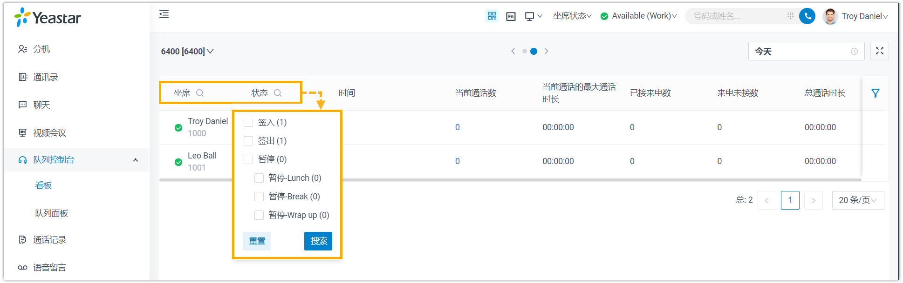The width and height of the screenshot is (903, 283).
Task: Expand the 6400 [6400] queue dropdown
Action: coord(187,52)
